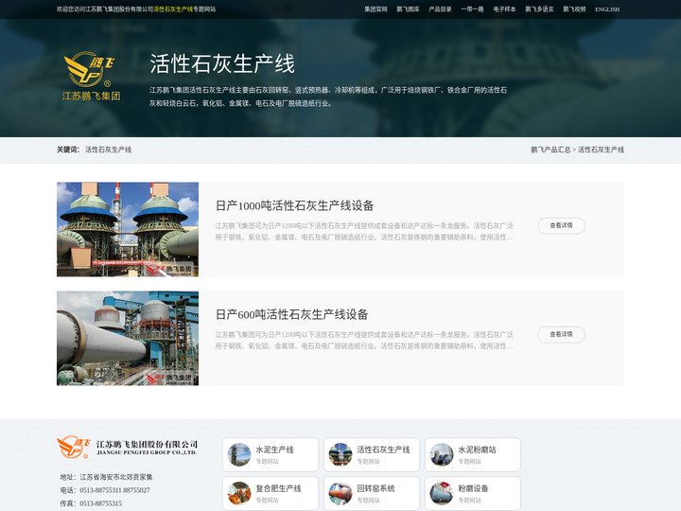Open the 复合肥生产线 topic site label

[x=278, y=488]
